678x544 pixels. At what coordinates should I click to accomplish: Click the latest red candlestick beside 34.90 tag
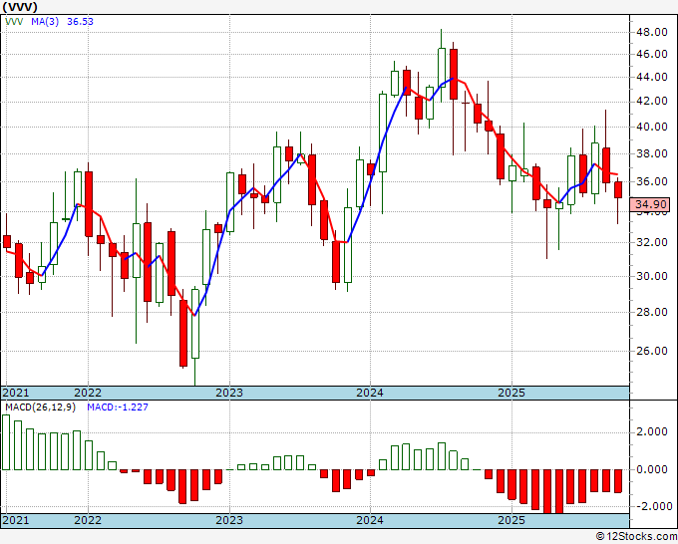click(618, 189)
